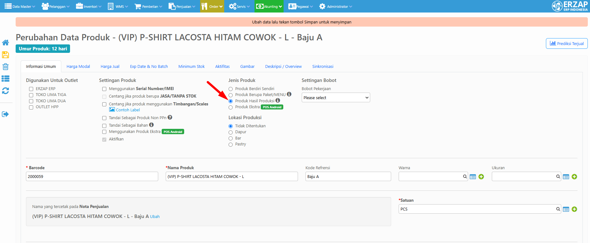Select Dapur as production location
Viewport: 590px width, 243px height.
coord(231,132)
